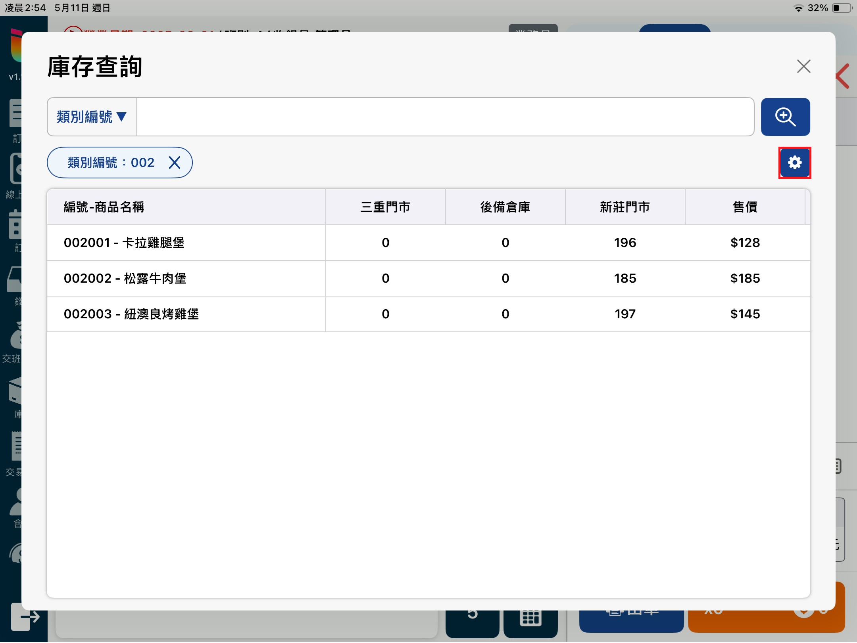The height and width of the screenshot is (643, 857).
Task: Click the battery indicator in status bar
Action: (842, 8)
